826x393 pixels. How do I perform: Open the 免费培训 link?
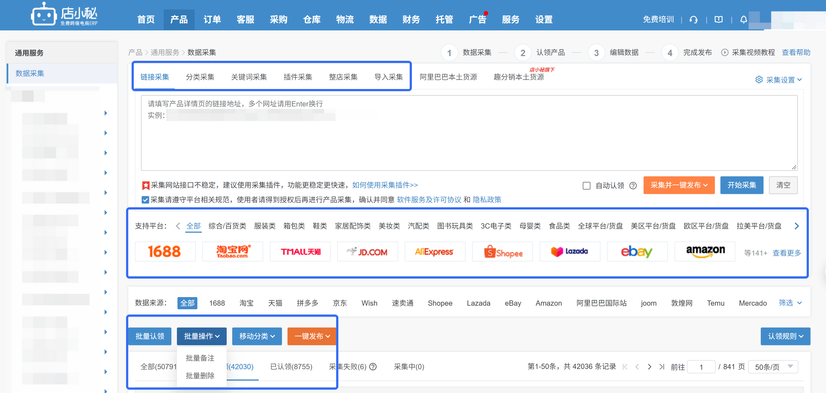658,20
